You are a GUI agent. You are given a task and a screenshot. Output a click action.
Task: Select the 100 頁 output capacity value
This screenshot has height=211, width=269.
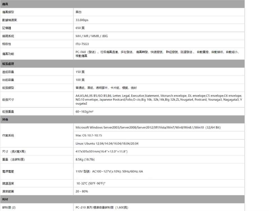coord(80,80)
